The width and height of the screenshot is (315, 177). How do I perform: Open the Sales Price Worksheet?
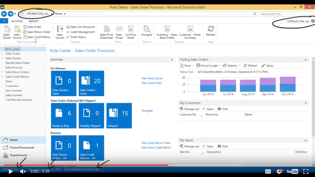point(106,32)
